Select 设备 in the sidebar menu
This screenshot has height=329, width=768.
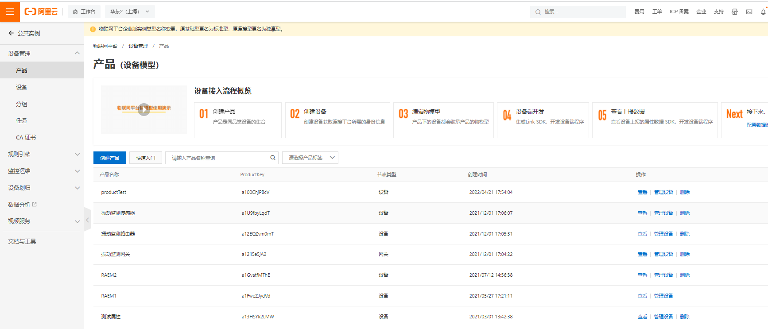(x=22, y=87)
